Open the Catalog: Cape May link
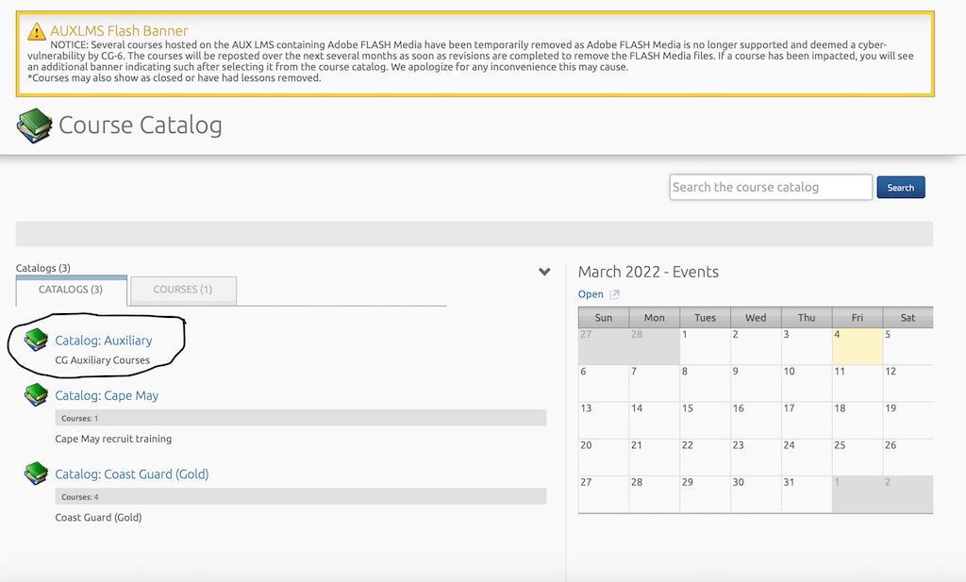Viewport: 966px width, 582px height. 107,395
